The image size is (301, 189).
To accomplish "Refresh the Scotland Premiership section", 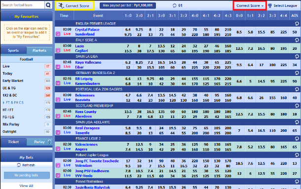I will click(297, 106).
